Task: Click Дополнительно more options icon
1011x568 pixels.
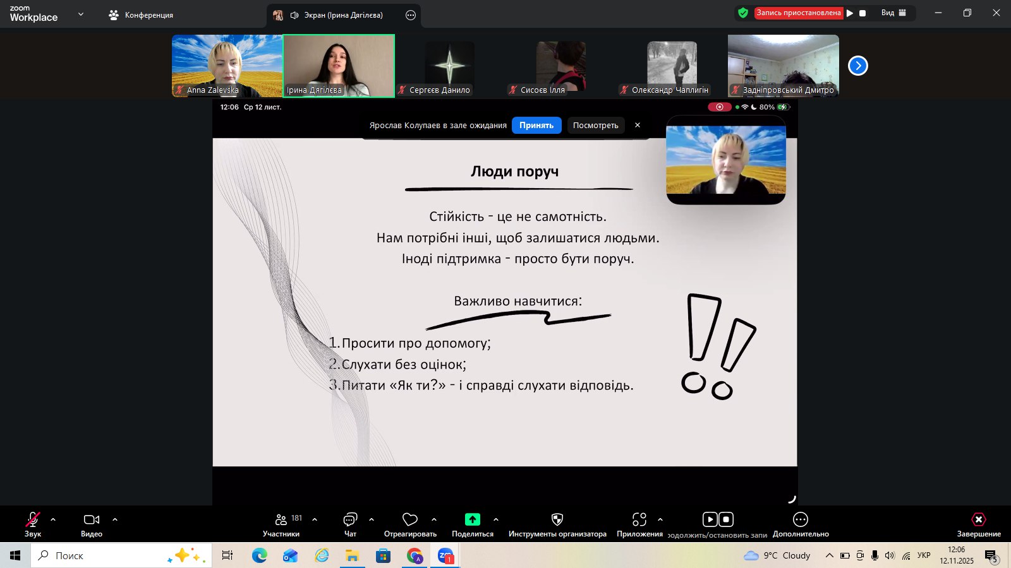Action: 801,520
